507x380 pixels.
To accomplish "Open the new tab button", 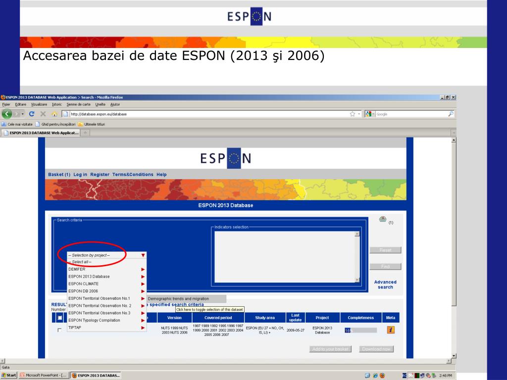I will pos(85,133).
